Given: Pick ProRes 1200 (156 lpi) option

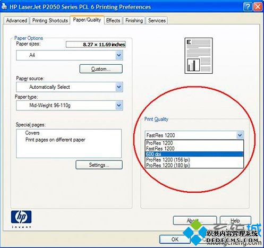Looking at the screenshot, I should click(194, 160).
